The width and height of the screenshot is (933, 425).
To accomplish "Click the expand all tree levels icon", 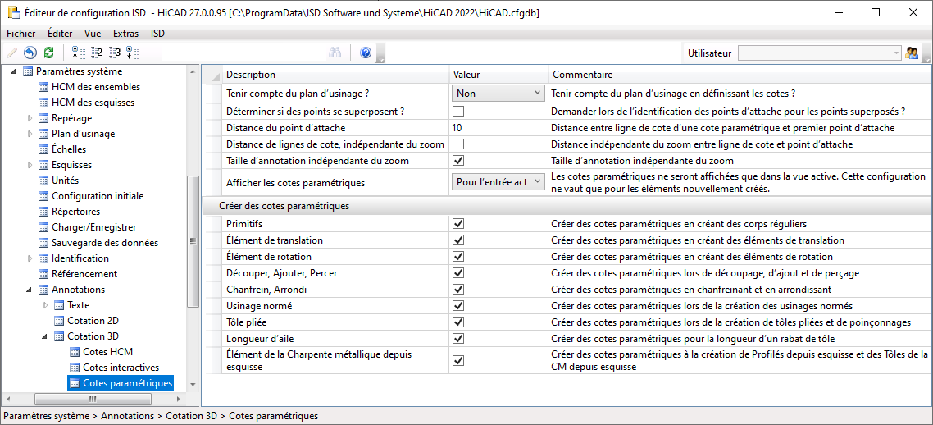I will point(133,53).
